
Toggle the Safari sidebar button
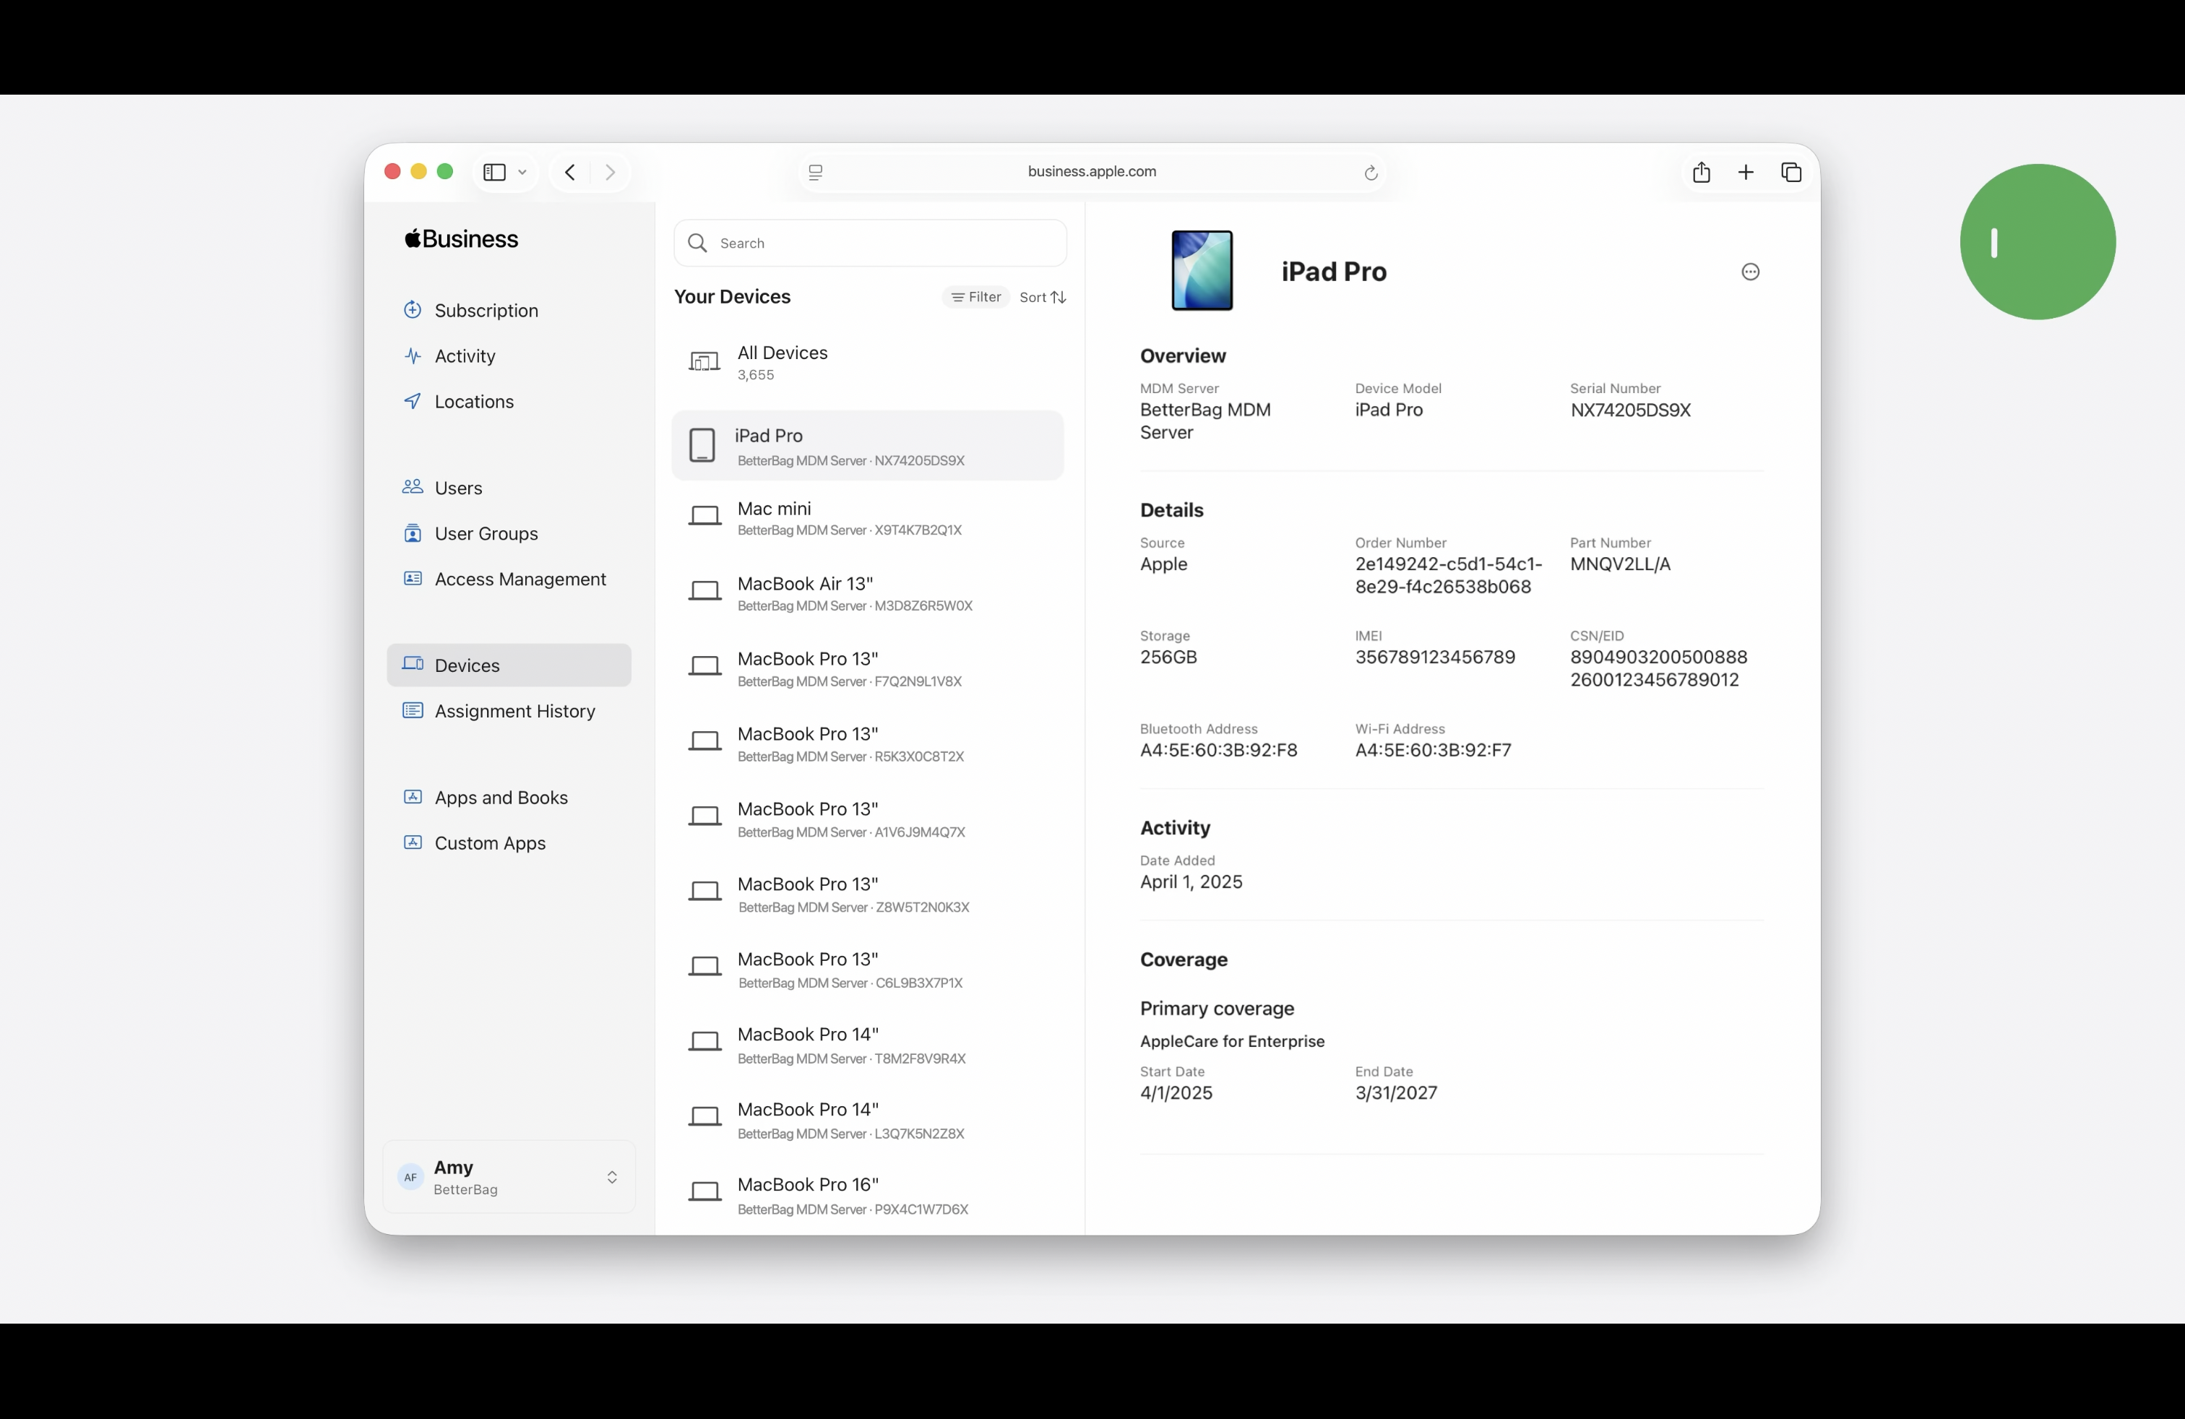pos(494,172)
